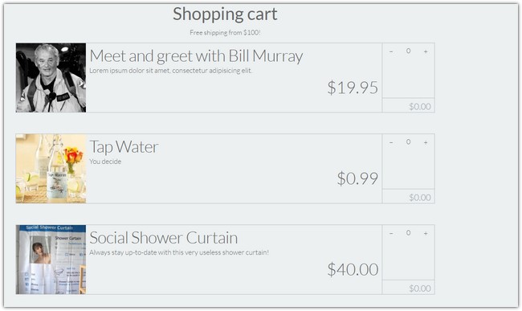The image size is (522, 311).
Task: Open the Social Shower Curtain image
Action: pyautogui.click(x=51, y=260)
